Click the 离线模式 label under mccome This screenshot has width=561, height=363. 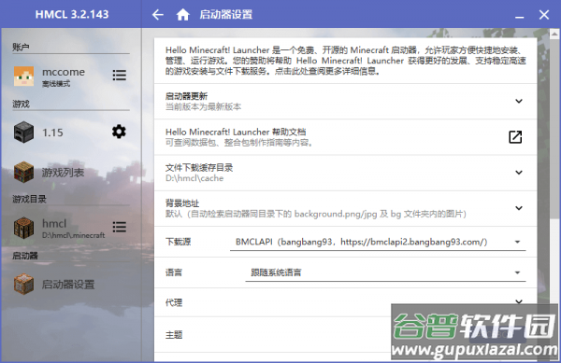(56, 84)
